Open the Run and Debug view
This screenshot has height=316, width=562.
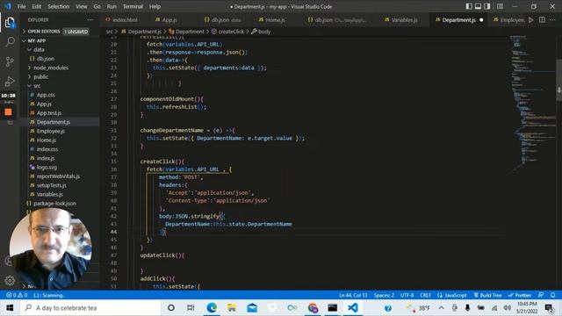pos(10,82)
